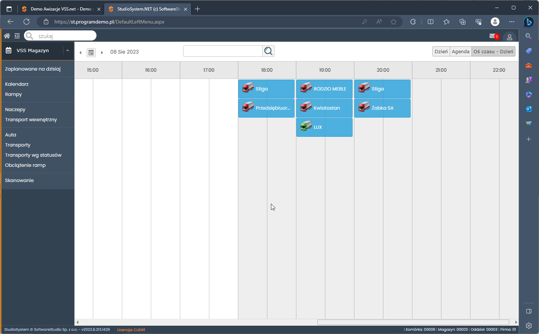539x334 pixels.
Task: Click the home icon in app header
Action: 7,36
